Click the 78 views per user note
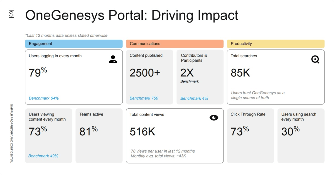Image resolution: width=334 pixels, height=175 pixels. point(163,151)
